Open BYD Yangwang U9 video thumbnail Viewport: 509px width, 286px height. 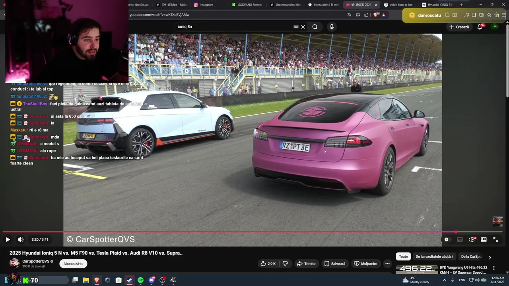(x=416, y=270)
